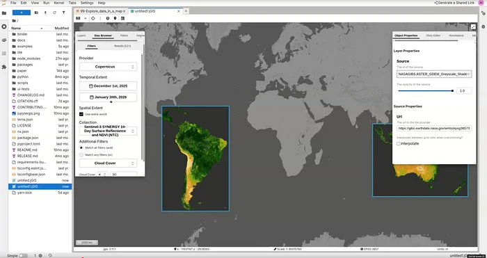Click Generate a Shared Link

pyautogui.click(x=454, y=3)
